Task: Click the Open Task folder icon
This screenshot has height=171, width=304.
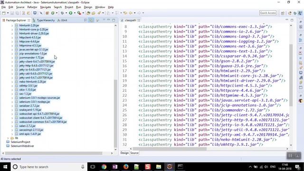Action: [94, 13]
